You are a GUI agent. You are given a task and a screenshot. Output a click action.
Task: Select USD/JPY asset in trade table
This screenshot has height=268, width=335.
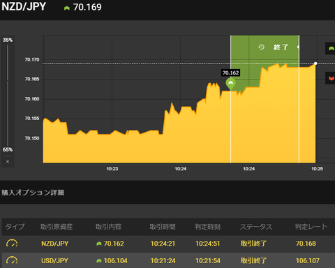pyautogui.click(x=54, y=260)
